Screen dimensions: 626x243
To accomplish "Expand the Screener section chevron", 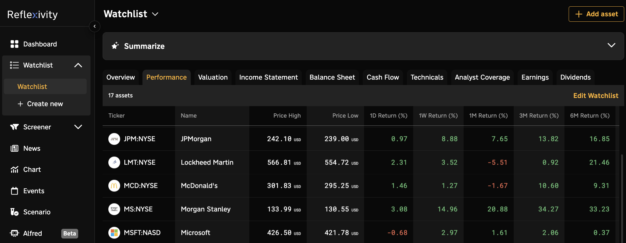I will (x=78, y=127).
